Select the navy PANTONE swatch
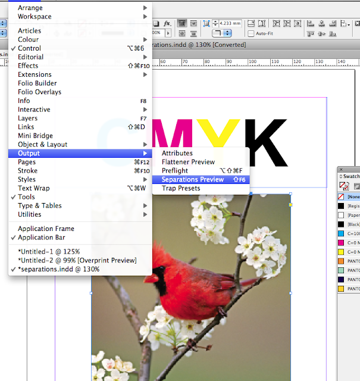 tap(349, 279)
